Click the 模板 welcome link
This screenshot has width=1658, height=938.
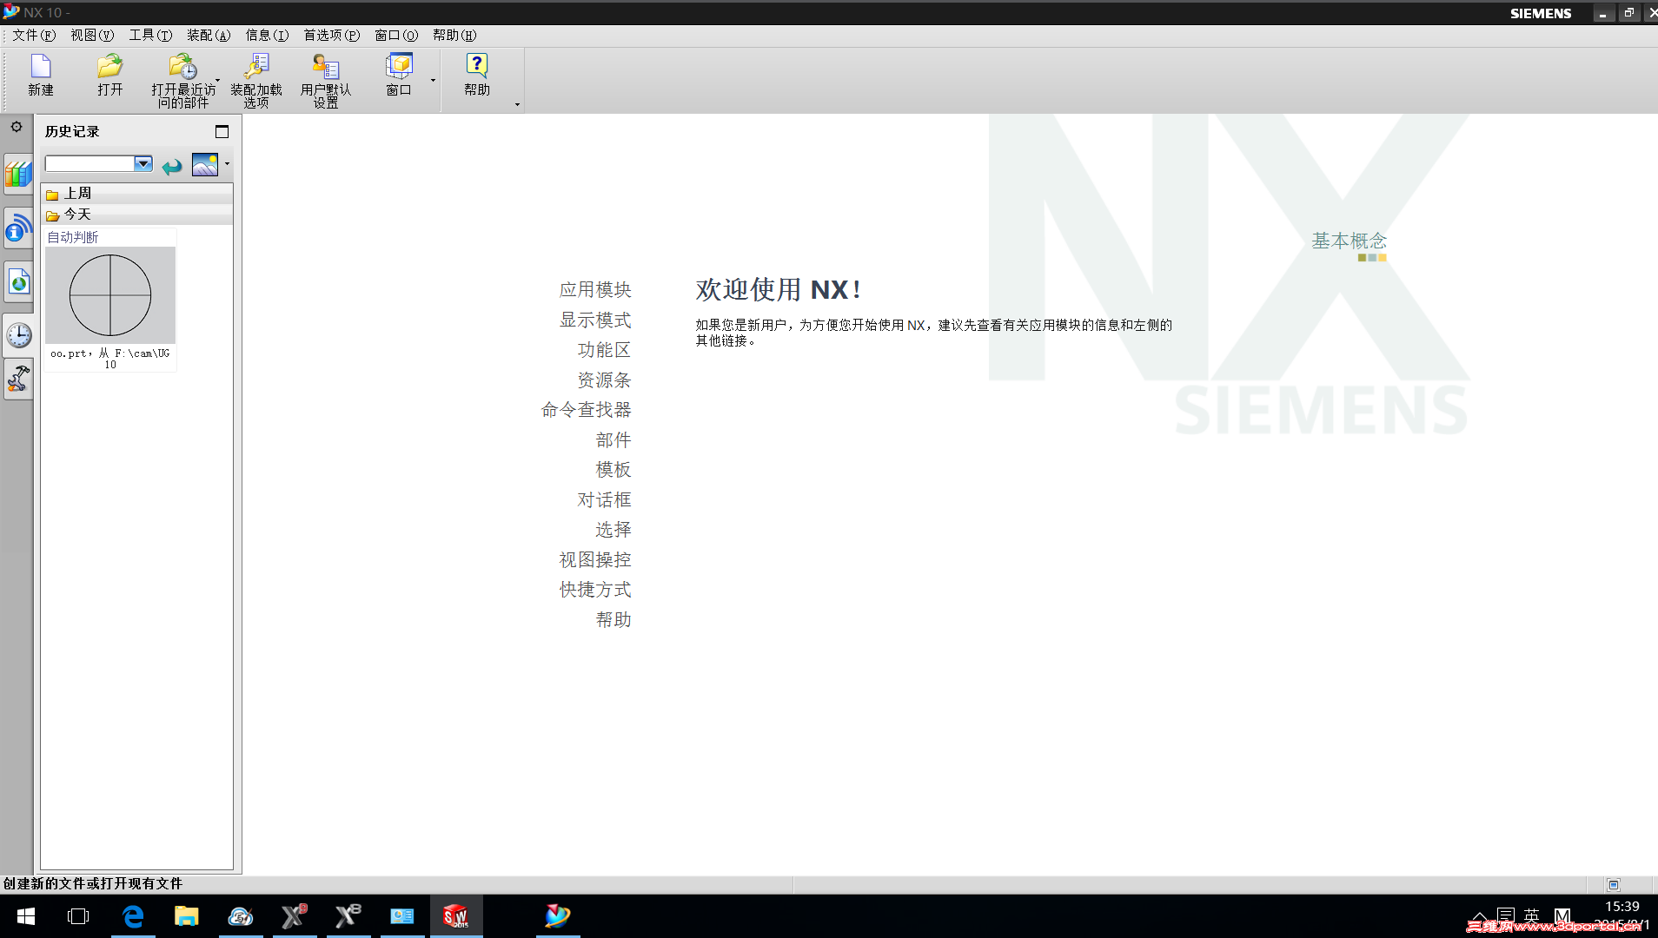[x=613, y=470]
